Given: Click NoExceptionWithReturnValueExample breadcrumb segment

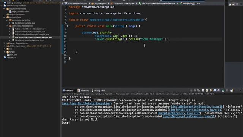Looking at the screenshot, I should click(159, 3).
